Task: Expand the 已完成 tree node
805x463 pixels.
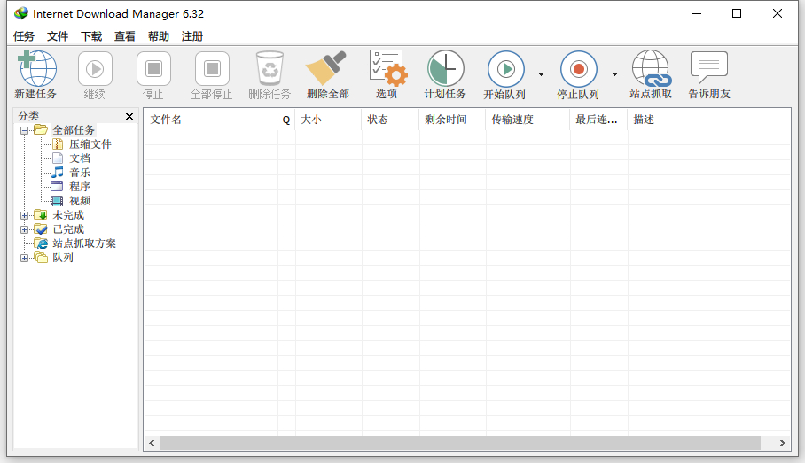Action: tap(24, 229)
